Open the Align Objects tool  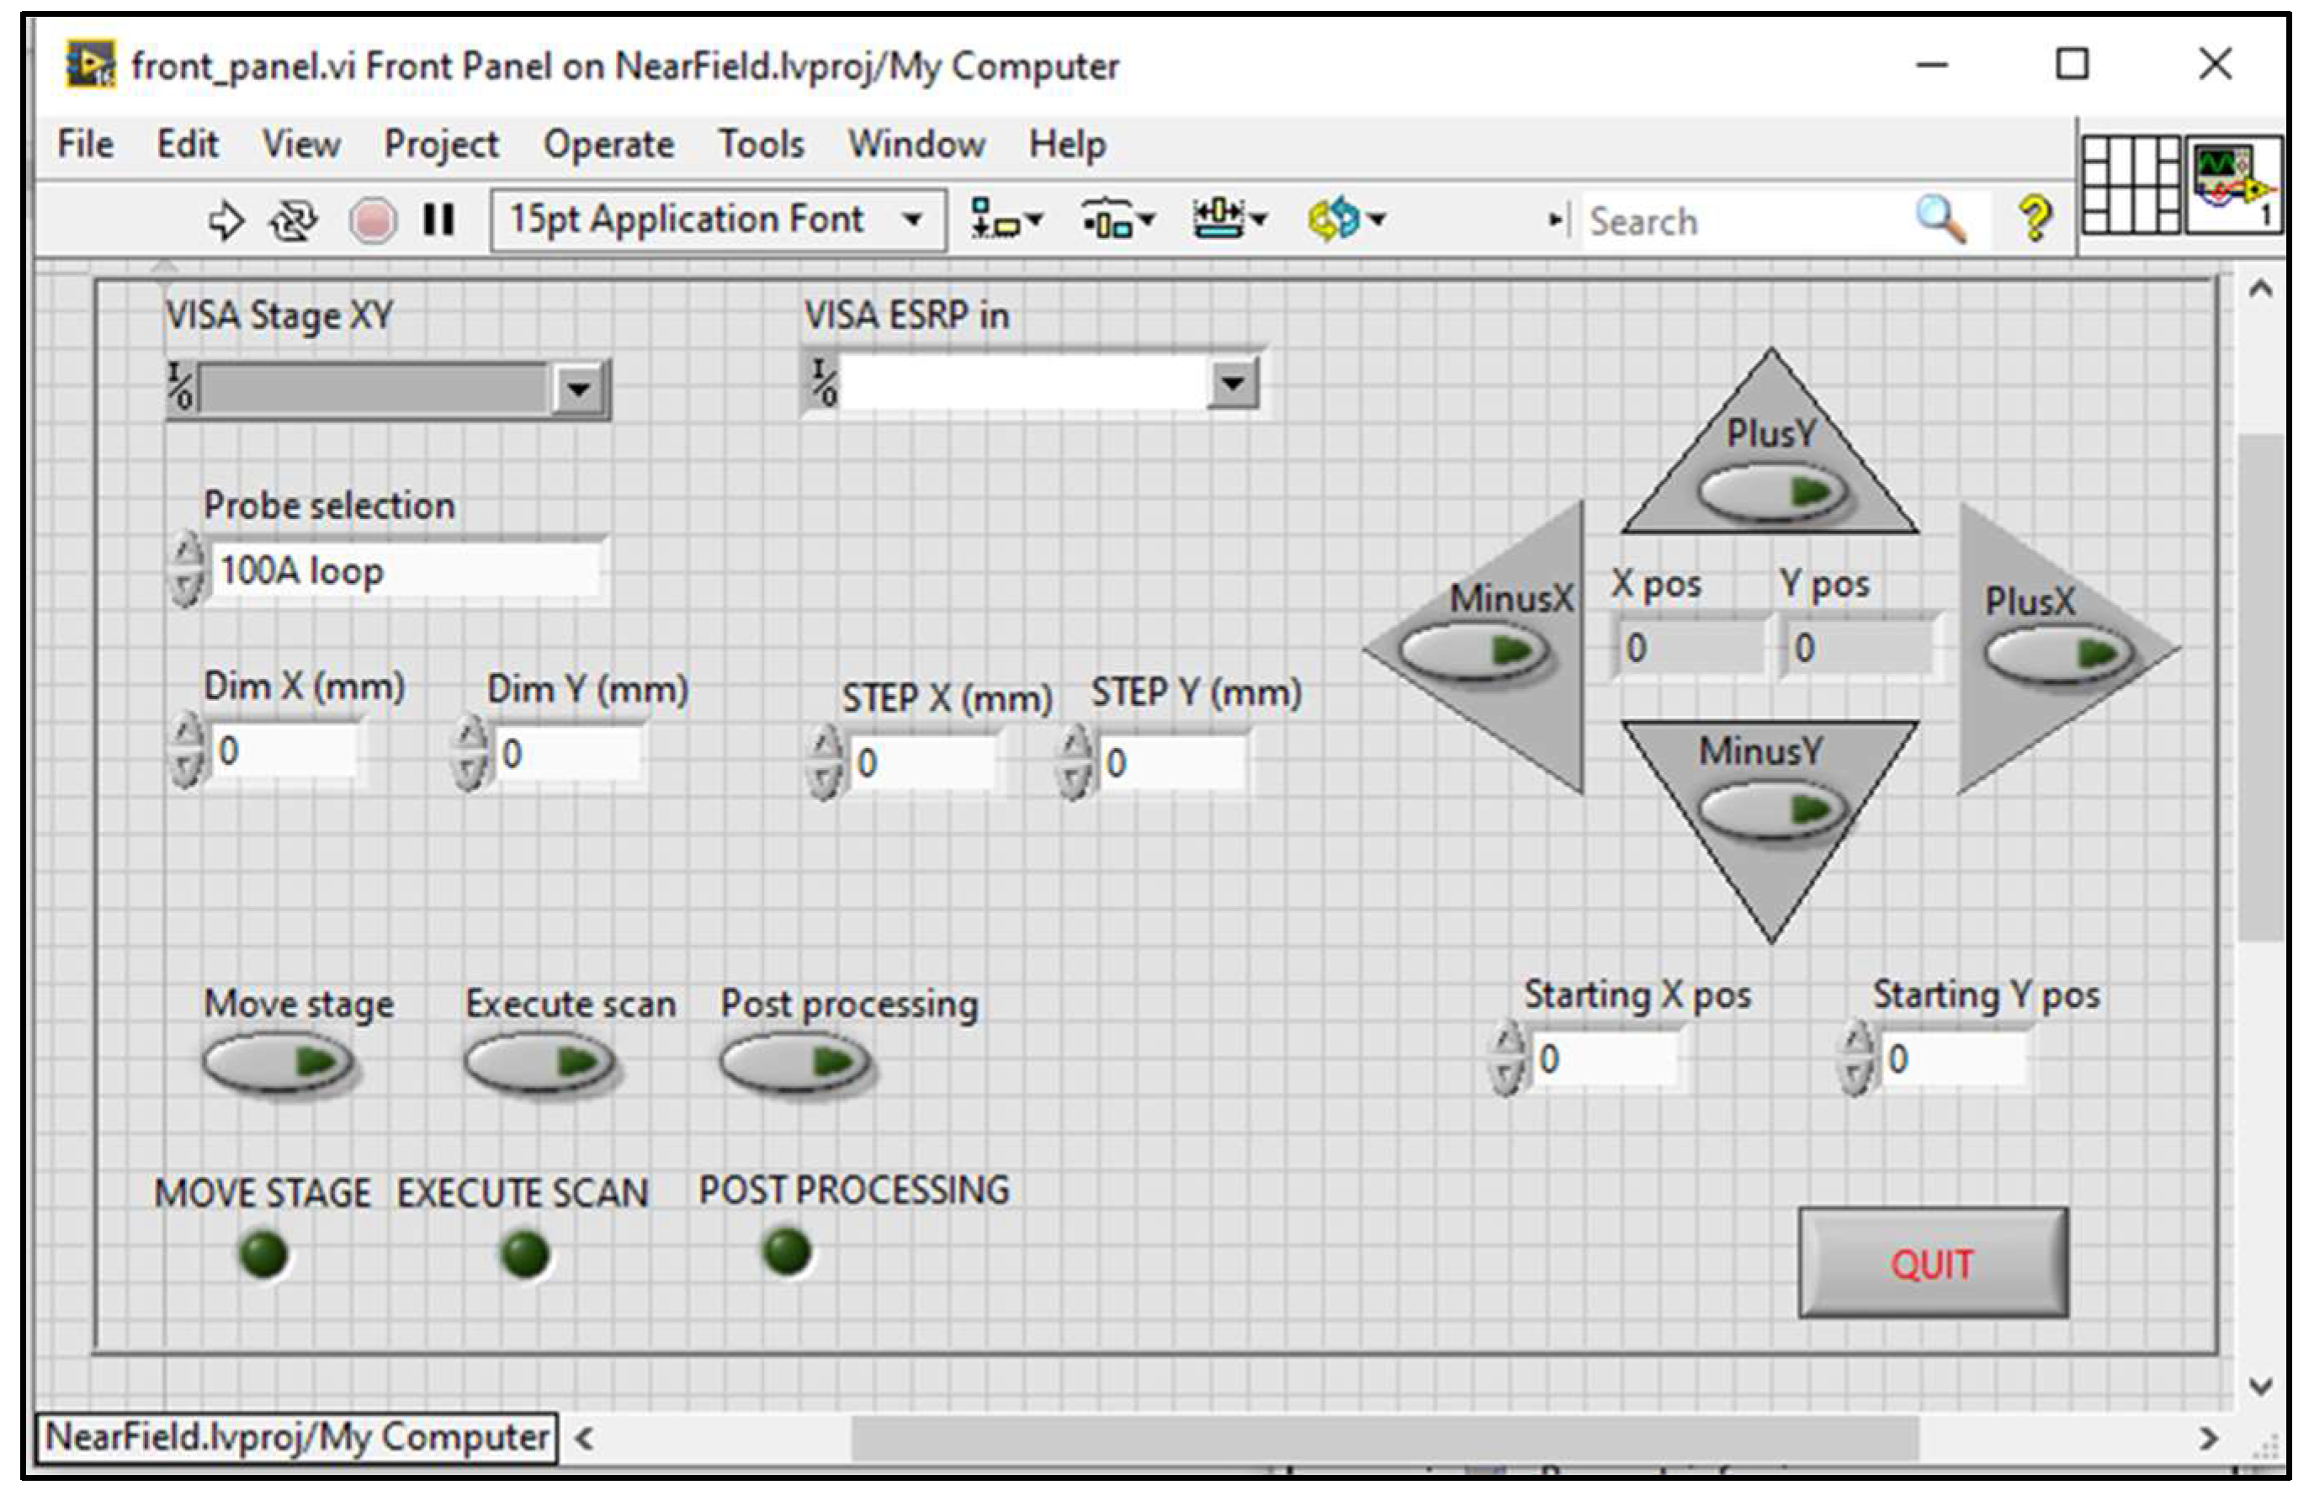pyautogui.click(x=1005, y=220)
